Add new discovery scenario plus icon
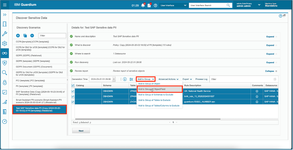The width and height of the screenshot is (293, 150). [x=18, y=36]
